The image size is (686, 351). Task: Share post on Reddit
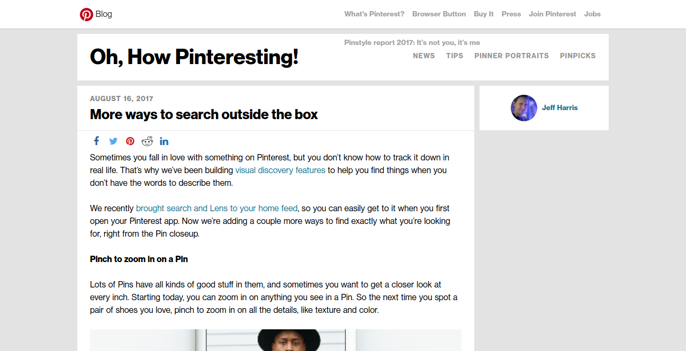point(147,141)
